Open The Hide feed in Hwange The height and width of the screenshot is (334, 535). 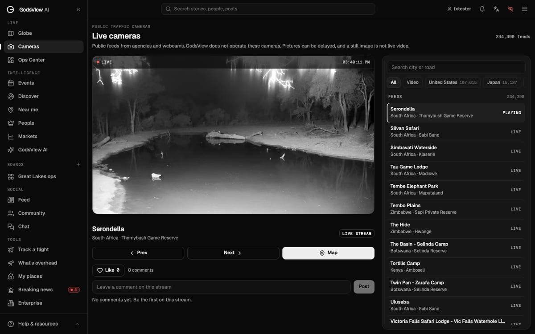(456, 228)
